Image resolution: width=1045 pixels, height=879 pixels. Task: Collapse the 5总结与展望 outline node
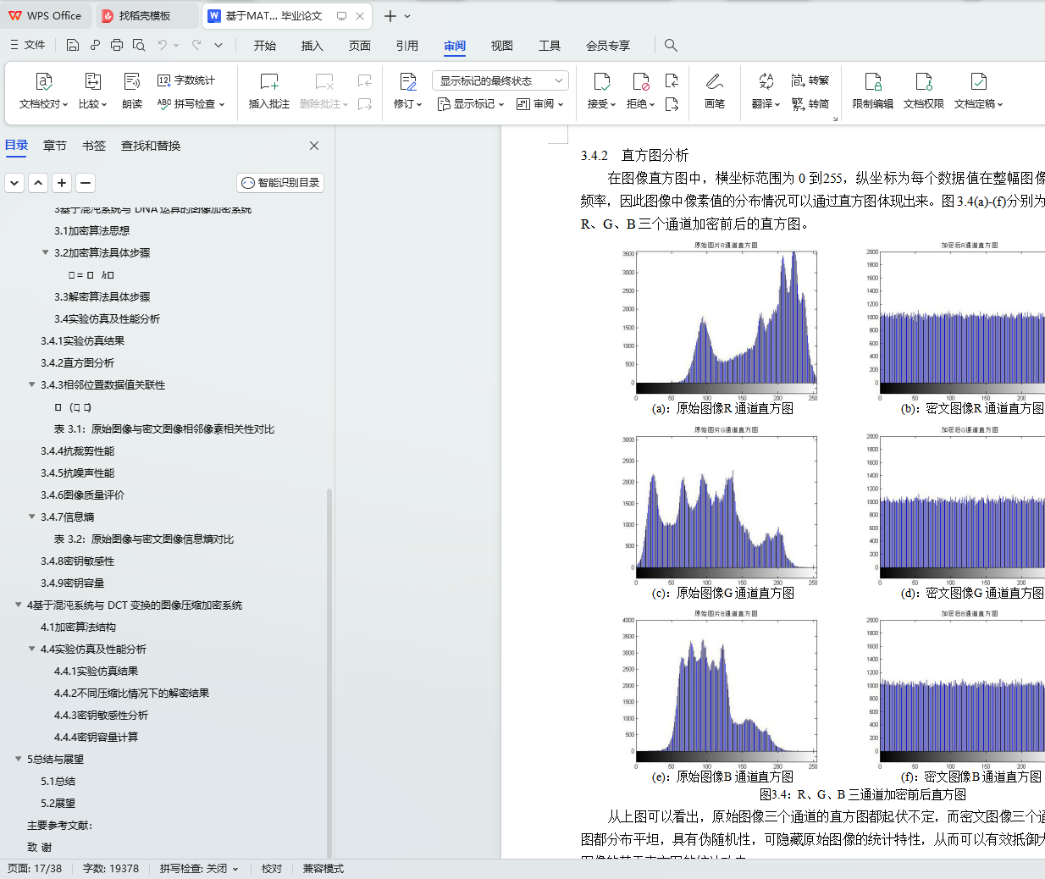(x=19, y=759)
